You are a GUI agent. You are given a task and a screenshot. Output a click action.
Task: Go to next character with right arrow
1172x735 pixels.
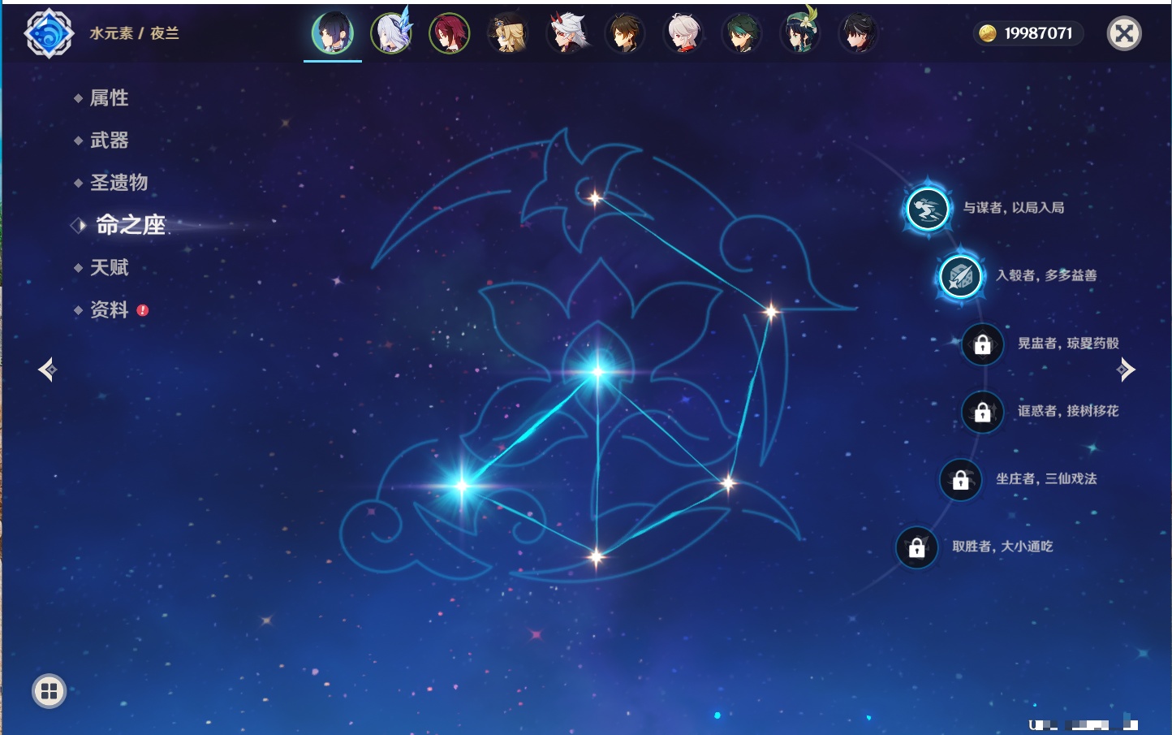(x=1126, y=370)
